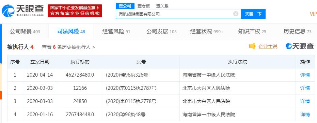Open the 知识产权 tab

252,32
